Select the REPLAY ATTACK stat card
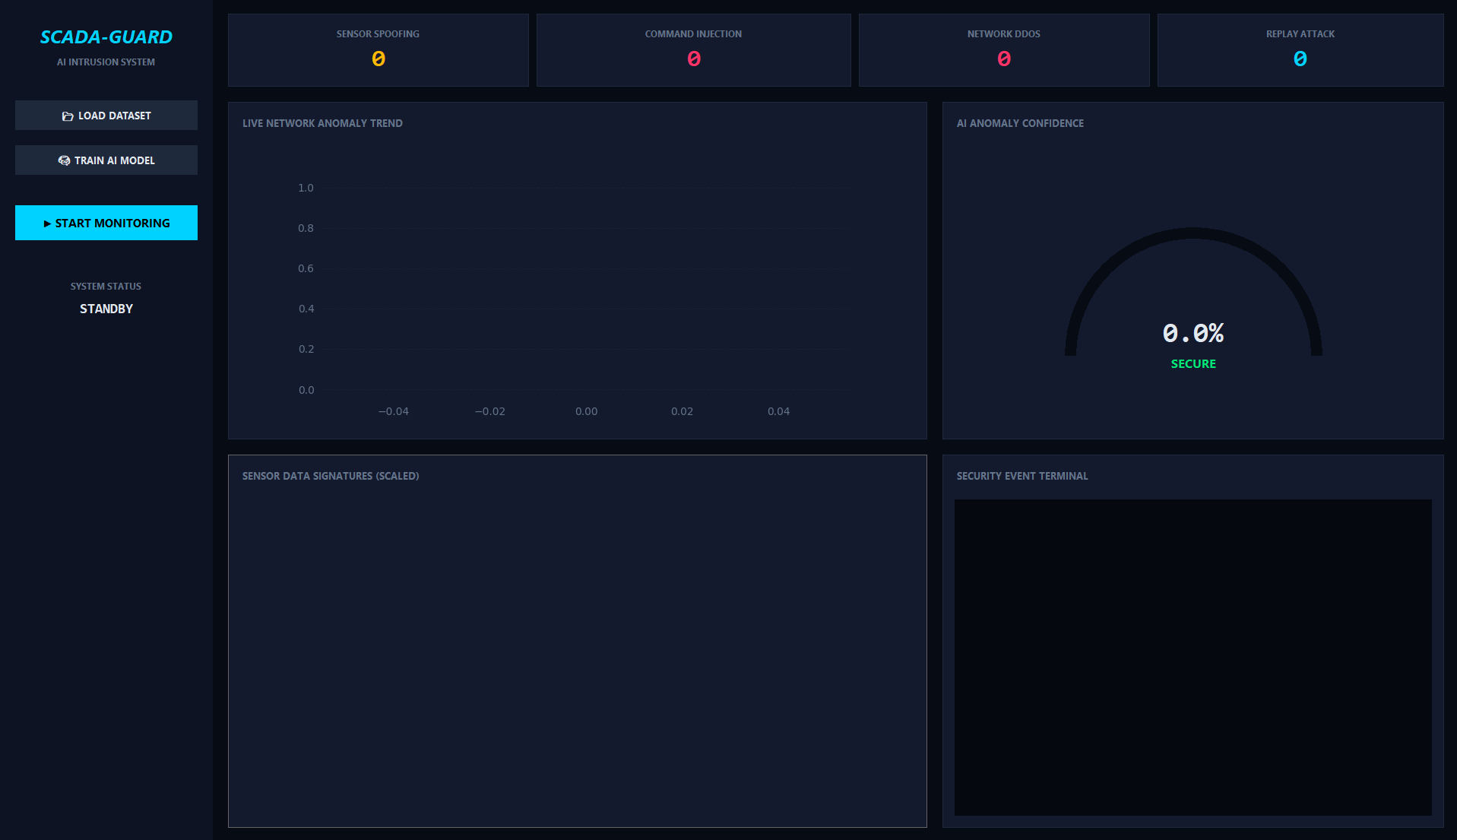Image resolution: width=1457 pixels, height=840 pixels. point(1300,49)
